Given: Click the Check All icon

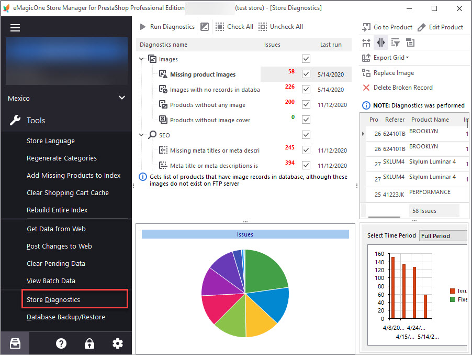Looking at the screenshot, I should [x=220, y=27].
